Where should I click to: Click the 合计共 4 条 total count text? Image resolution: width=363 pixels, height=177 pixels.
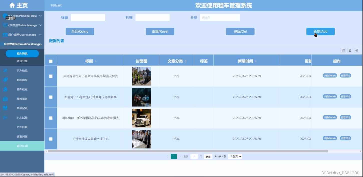pyautogui.click(x=220, y=156)
